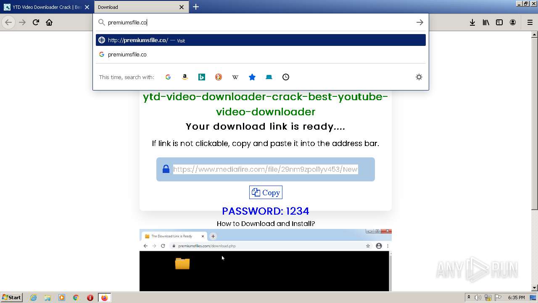
Task: Search in History using clock icon
Action: [x=286, y=77]
